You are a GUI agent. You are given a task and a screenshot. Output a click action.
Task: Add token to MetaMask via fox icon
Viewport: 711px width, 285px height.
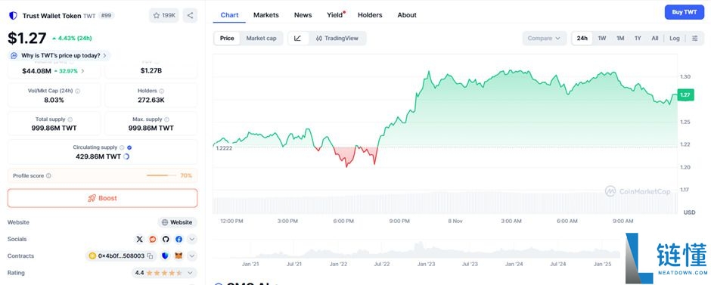click(179, 256)
